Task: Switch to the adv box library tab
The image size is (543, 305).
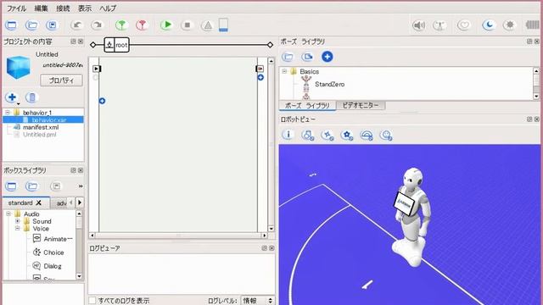Action: tap(61, 203)
